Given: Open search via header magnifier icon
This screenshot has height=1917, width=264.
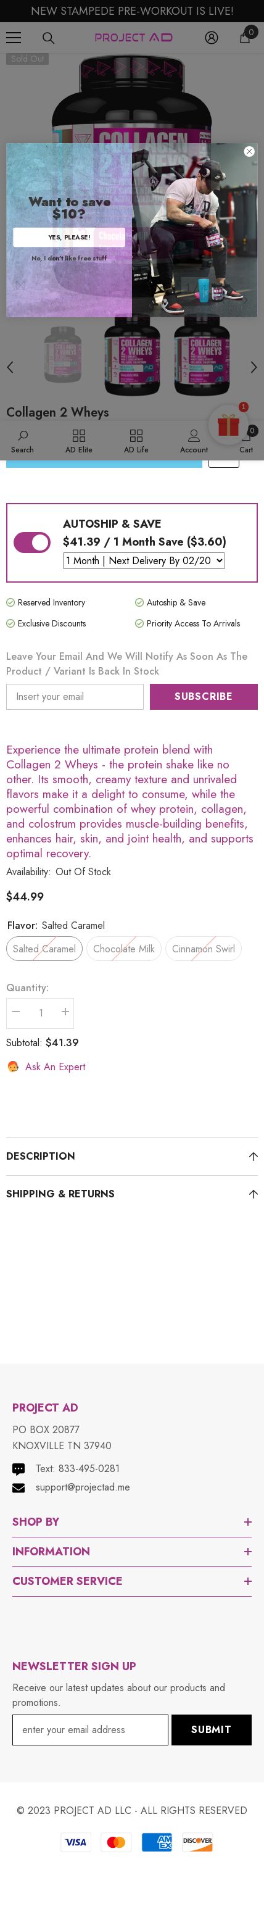Looking at the screenshot, I should [48, 37].
